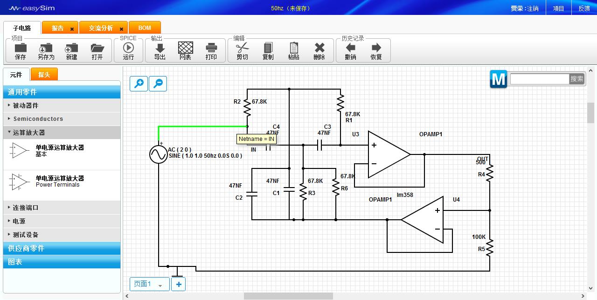
Task: Open the 项目 top menu link
Action: (558, 8)
